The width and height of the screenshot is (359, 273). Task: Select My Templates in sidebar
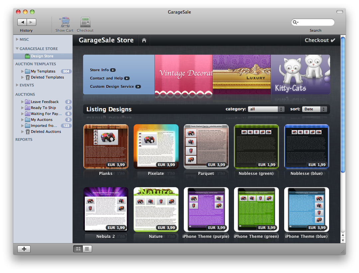(x=43, y=71)
